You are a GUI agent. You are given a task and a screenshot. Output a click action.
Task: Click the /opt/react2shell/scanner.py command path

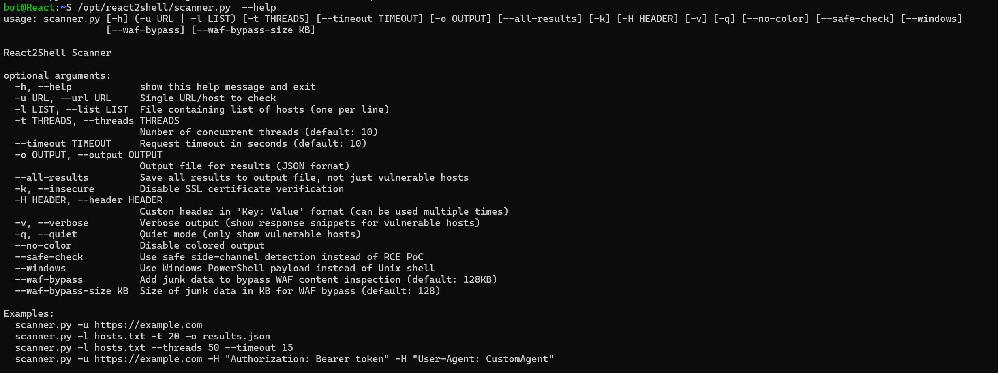pyautogui.click(x=154, y=7)
